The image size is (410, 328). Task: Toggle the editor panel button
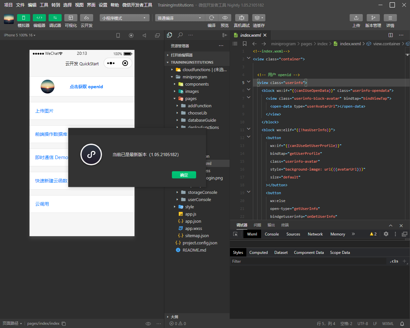tap(39, 18)
